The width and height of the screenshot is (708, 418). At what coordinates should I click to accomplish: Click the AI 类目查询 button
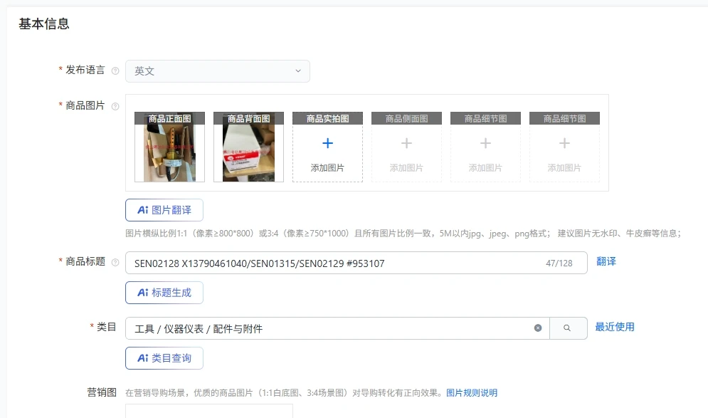pos(164,358)
